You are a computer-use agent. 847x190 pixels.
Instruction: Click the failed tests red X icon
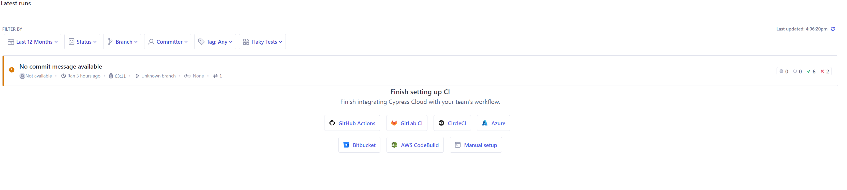pos(822,71)
